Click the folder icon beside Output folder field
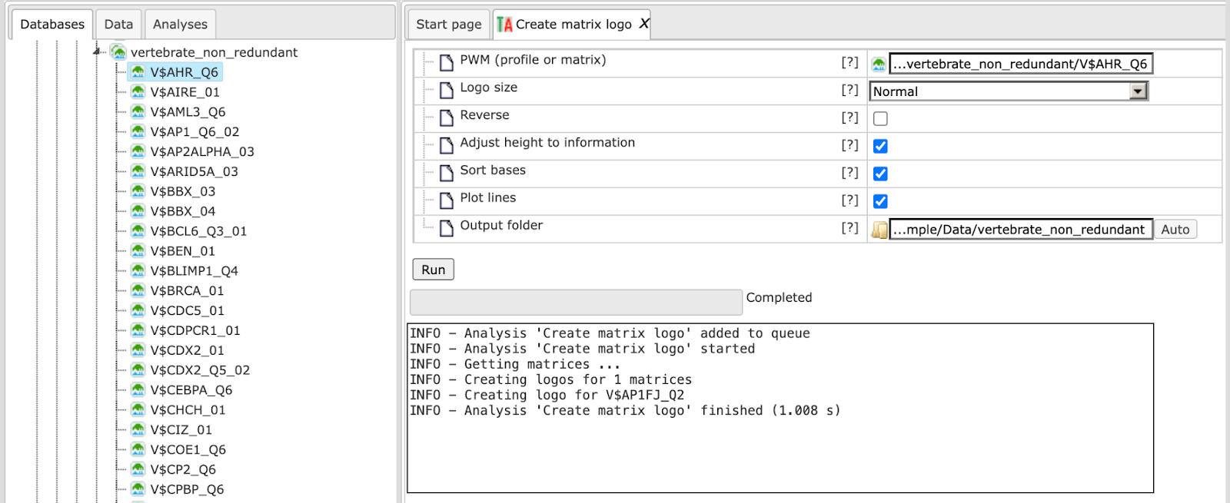The width and height of the screenshot is (1230, 503). click(x=879, y=230)
